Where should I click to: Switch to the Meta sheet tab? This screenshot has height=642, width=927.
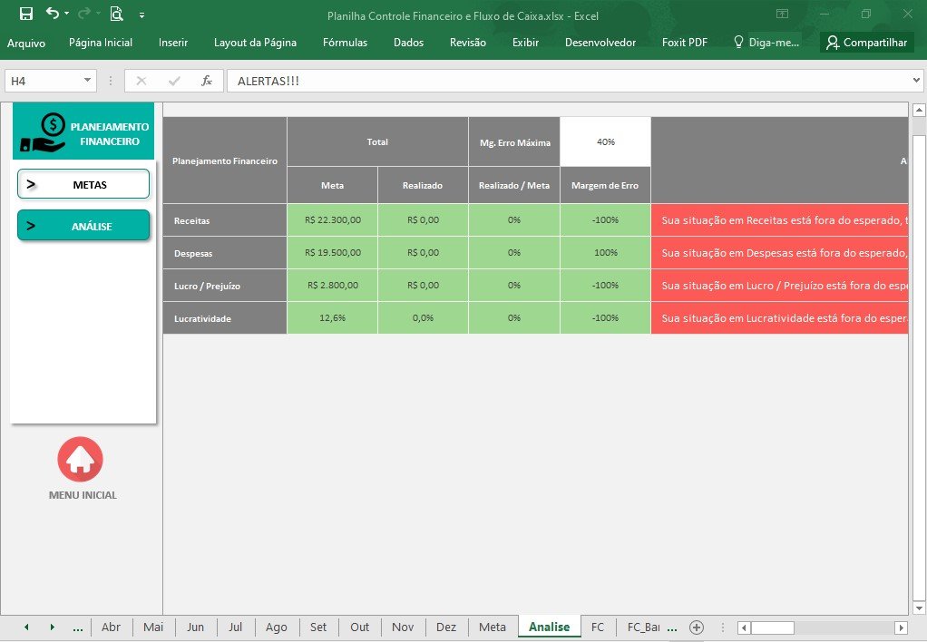point(493,627)
